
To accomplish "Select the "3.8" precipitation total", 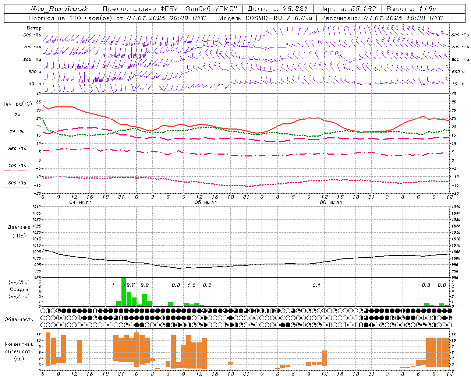I will (x=145, y=285).
